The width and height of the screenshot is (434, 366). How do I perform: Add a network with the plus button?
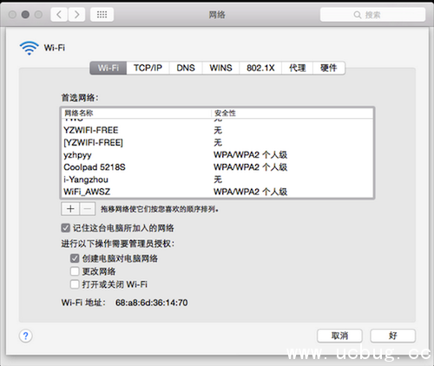click(70, 208)
